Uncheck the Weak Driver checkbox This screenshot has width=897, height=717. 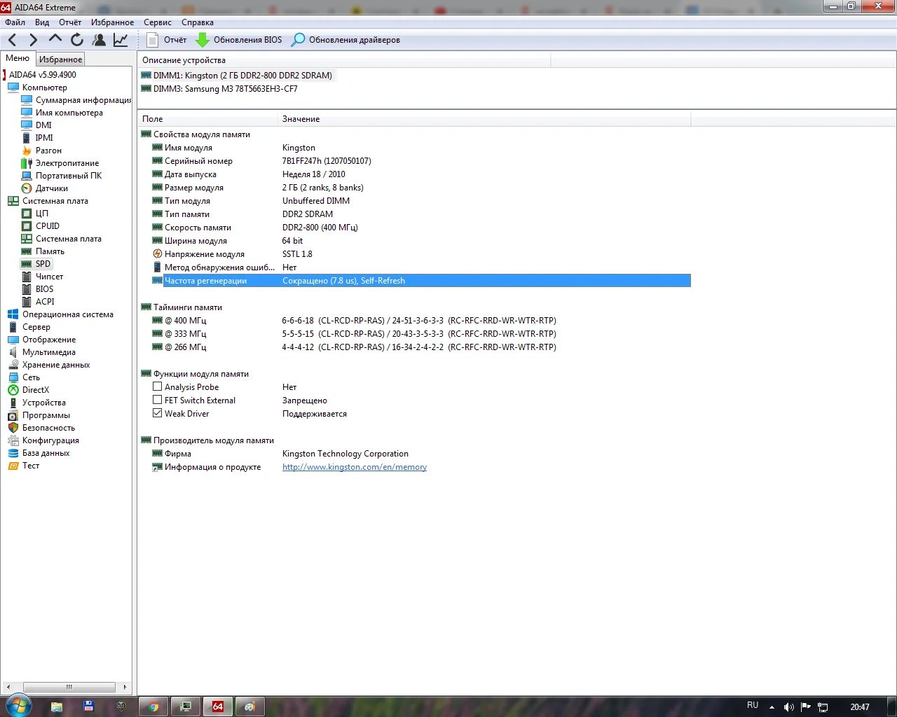[x=158, y=413]
